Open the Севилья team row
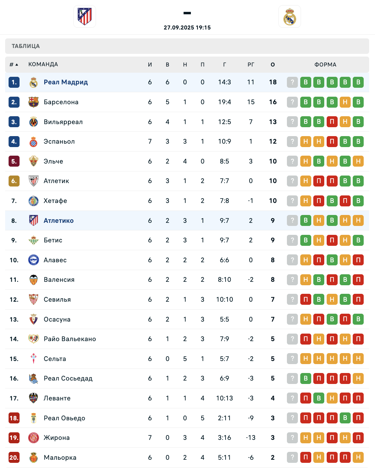The width and height of the screenshot is (375, 469). pyautogui.click(x=187, y=300)
